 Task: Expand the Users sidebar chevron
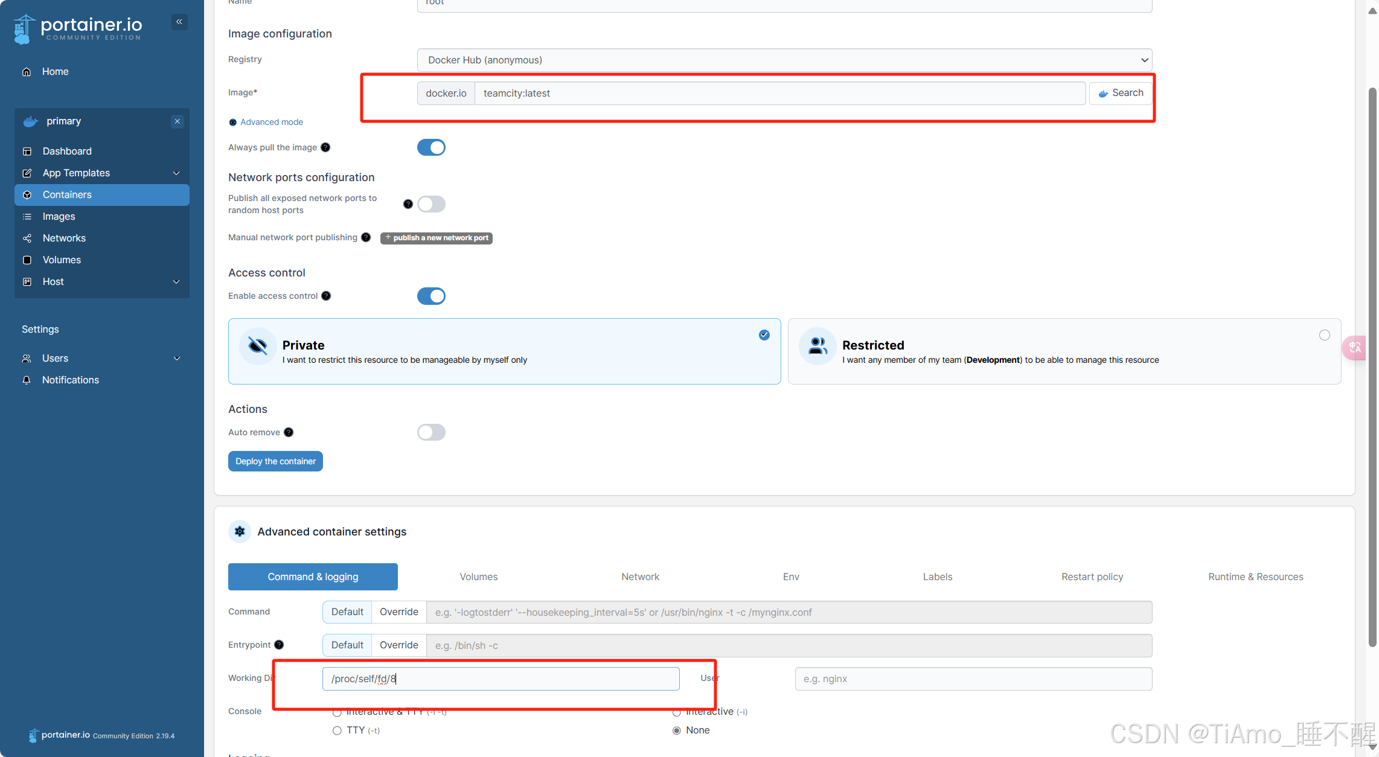[x=177, y=359]
